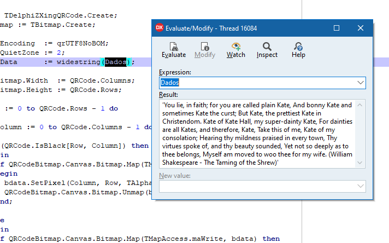Click the Evaluate/Modify - Thread 16084 title
Screen dimensions: 389x243
[x=211, y=28]
